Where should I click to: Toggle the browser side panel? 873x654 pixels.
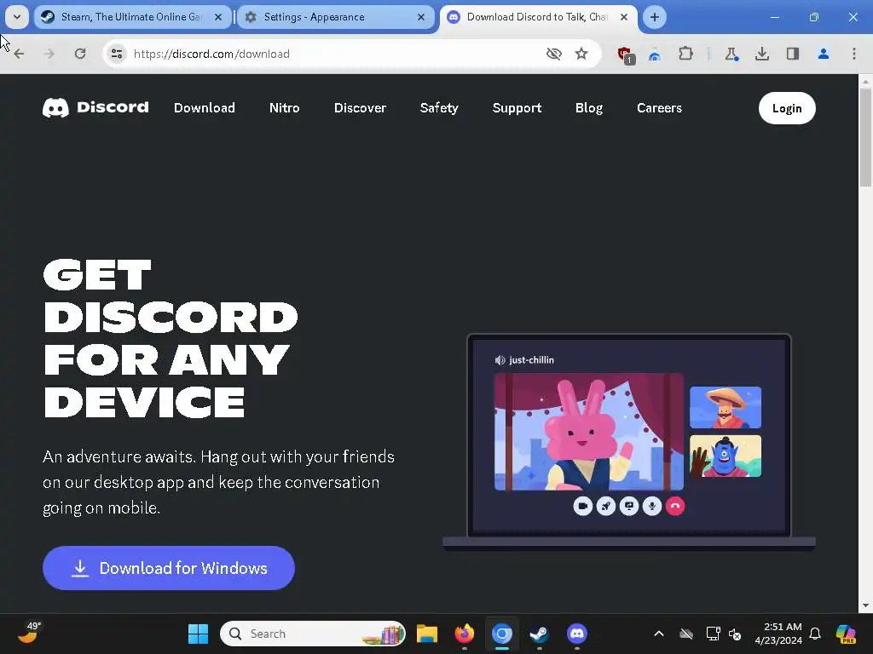tap(792, 54)
